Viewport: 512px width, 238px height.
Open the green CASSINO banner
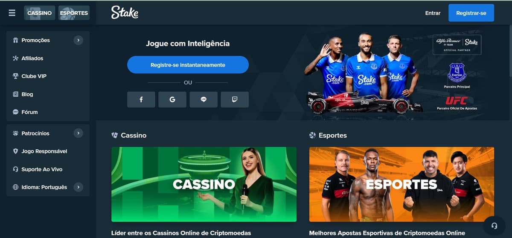204,184
